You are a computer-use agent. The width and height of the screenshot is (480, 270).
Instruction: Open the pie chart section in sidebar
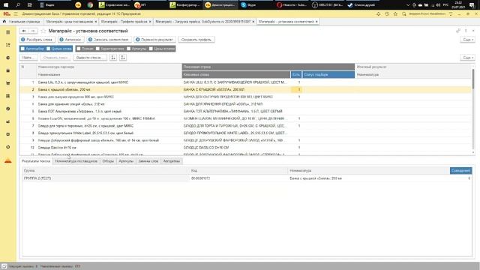click(x=8, y=58)
